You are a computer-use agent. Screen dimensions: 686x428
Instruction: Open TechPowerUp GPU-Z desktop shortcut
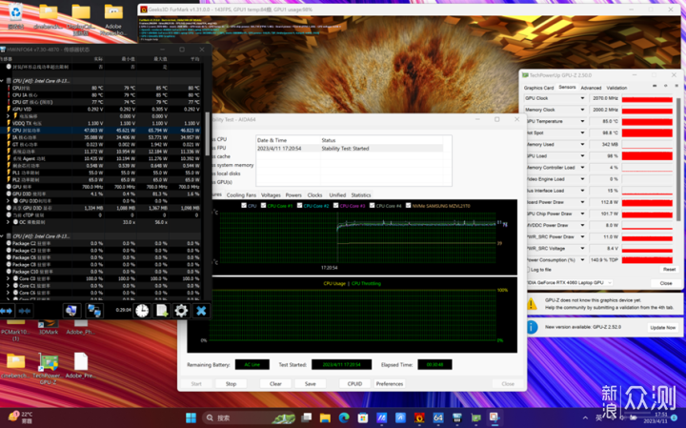pos(49,369)
